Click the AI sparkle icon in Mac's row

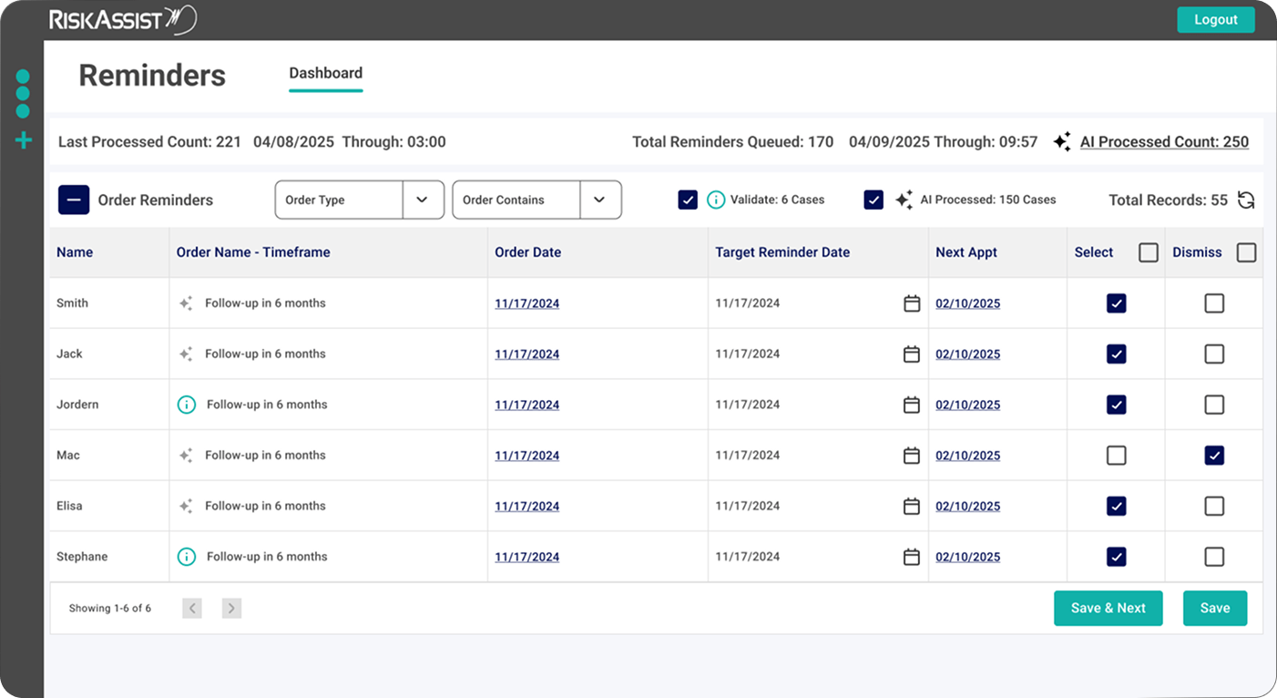tap(186, 456)
